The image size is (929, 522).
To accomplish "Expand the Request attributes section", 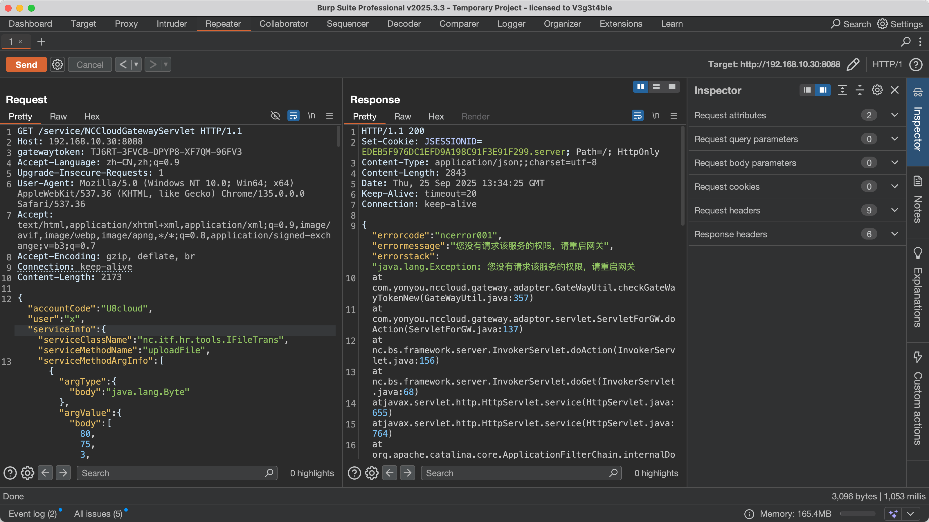I will 894,115.
